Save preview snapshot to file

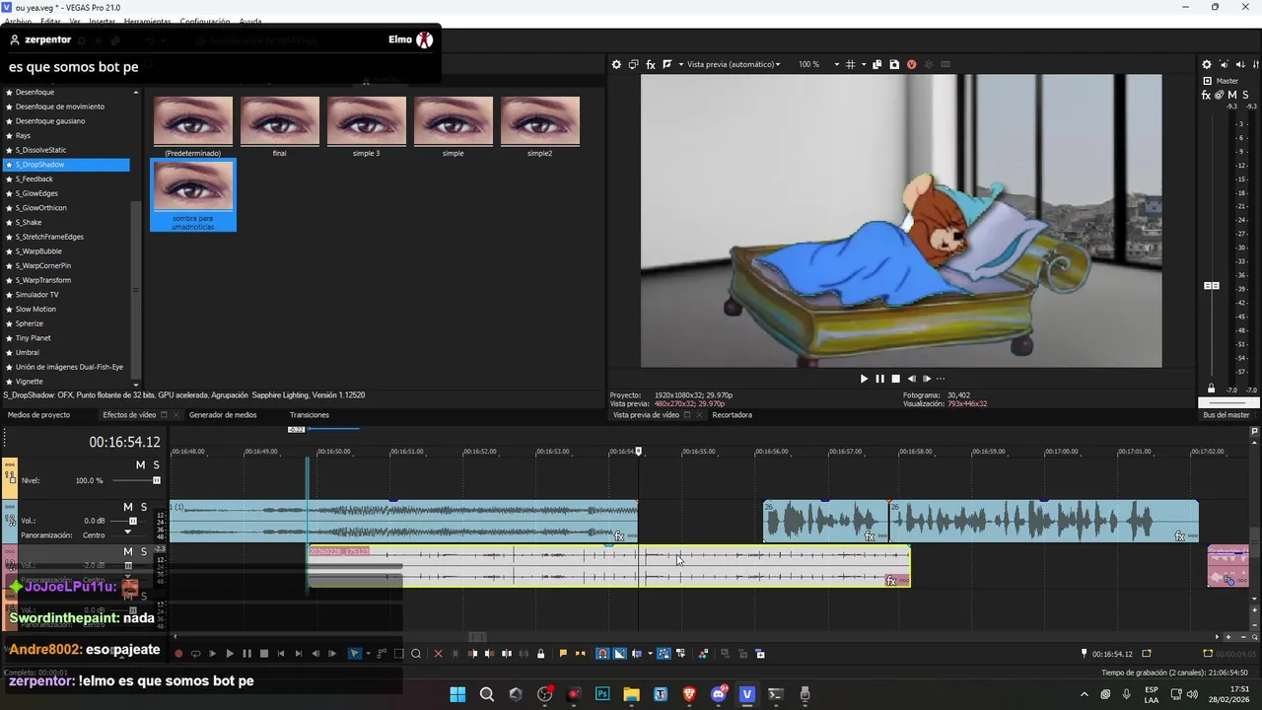pos(894,64)
